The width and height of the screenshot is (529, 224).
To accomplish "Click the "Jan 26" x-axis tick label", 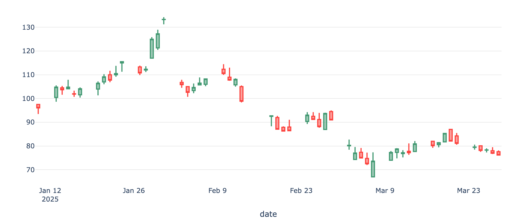I will (x=134, y=191).
